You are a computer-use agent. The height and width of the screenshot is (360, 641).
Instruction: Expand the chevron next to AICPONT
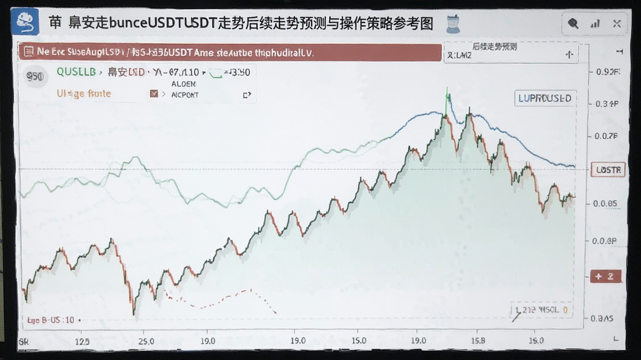pyautogui.click(x=163, y=94)
